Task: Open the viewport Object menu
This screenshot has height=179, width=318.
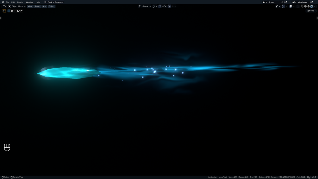Action: [x=51, y=6]
